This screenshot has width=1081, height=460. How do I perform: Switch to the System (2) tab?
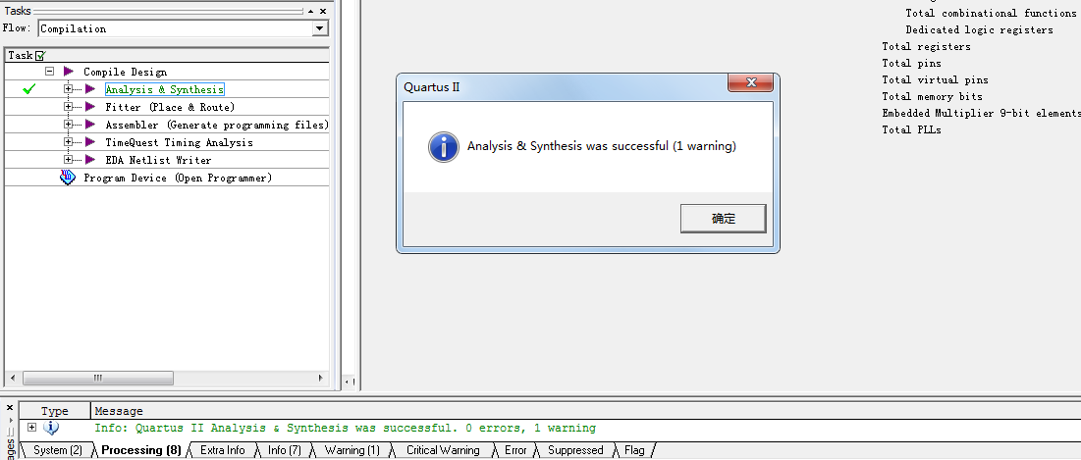[57, 450]
